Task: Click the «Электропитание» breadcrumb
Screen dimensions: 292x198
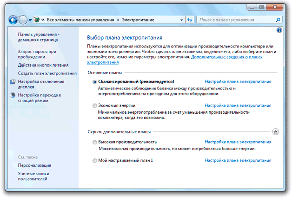Action: pyautogui.click(x=138, y=20)
